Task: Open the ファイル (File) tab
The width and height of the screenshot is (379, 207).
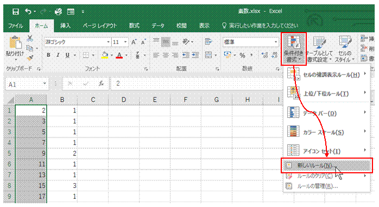Action: pos(16,26)
